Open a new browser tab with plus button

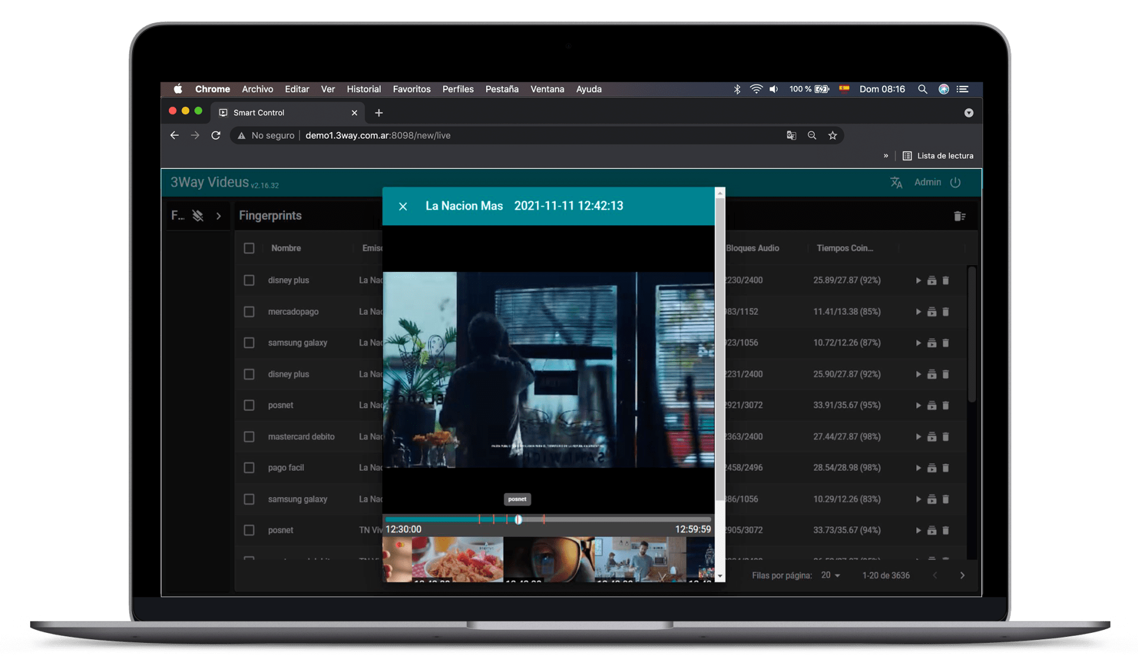(379, 113)
